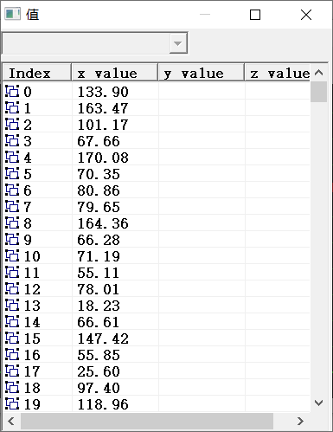The height and width of the screenshot is (432, 333).
Task: Click the row icon beside index 14
Action: tap(12, 321)
